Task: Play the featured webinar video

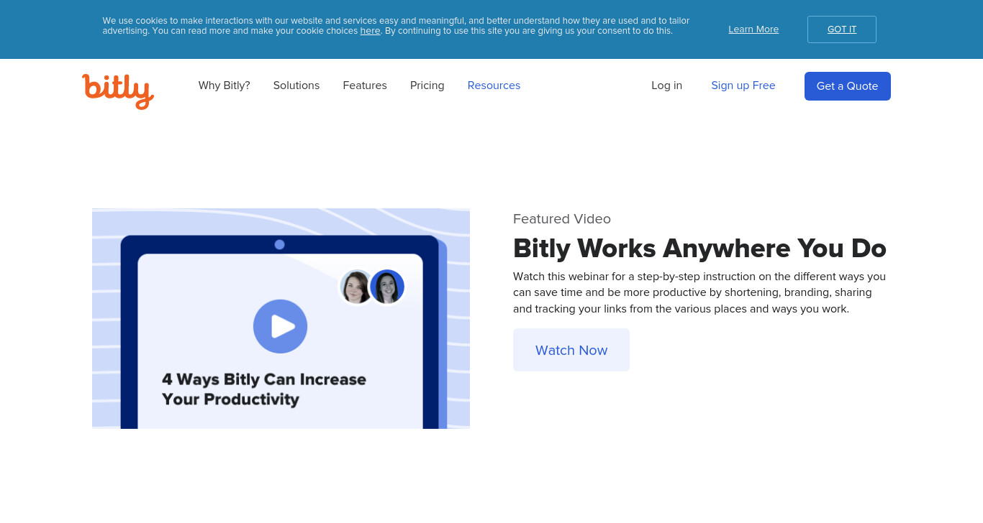Action: (280, 326)
